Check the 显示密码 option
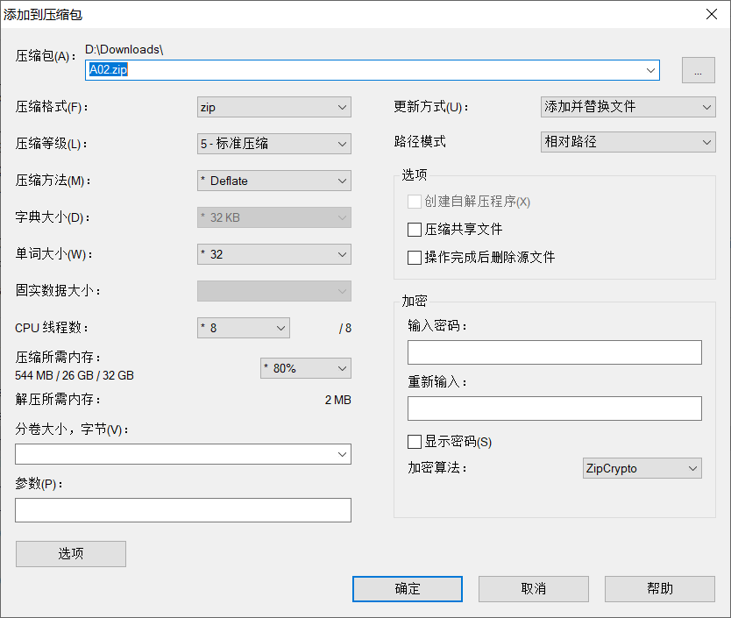 [x=415, y=442]
